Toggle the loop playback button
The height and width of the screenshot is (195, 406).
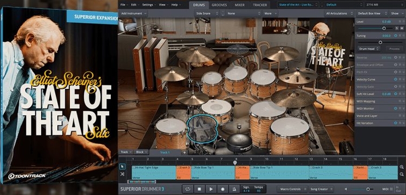point(188,189)
